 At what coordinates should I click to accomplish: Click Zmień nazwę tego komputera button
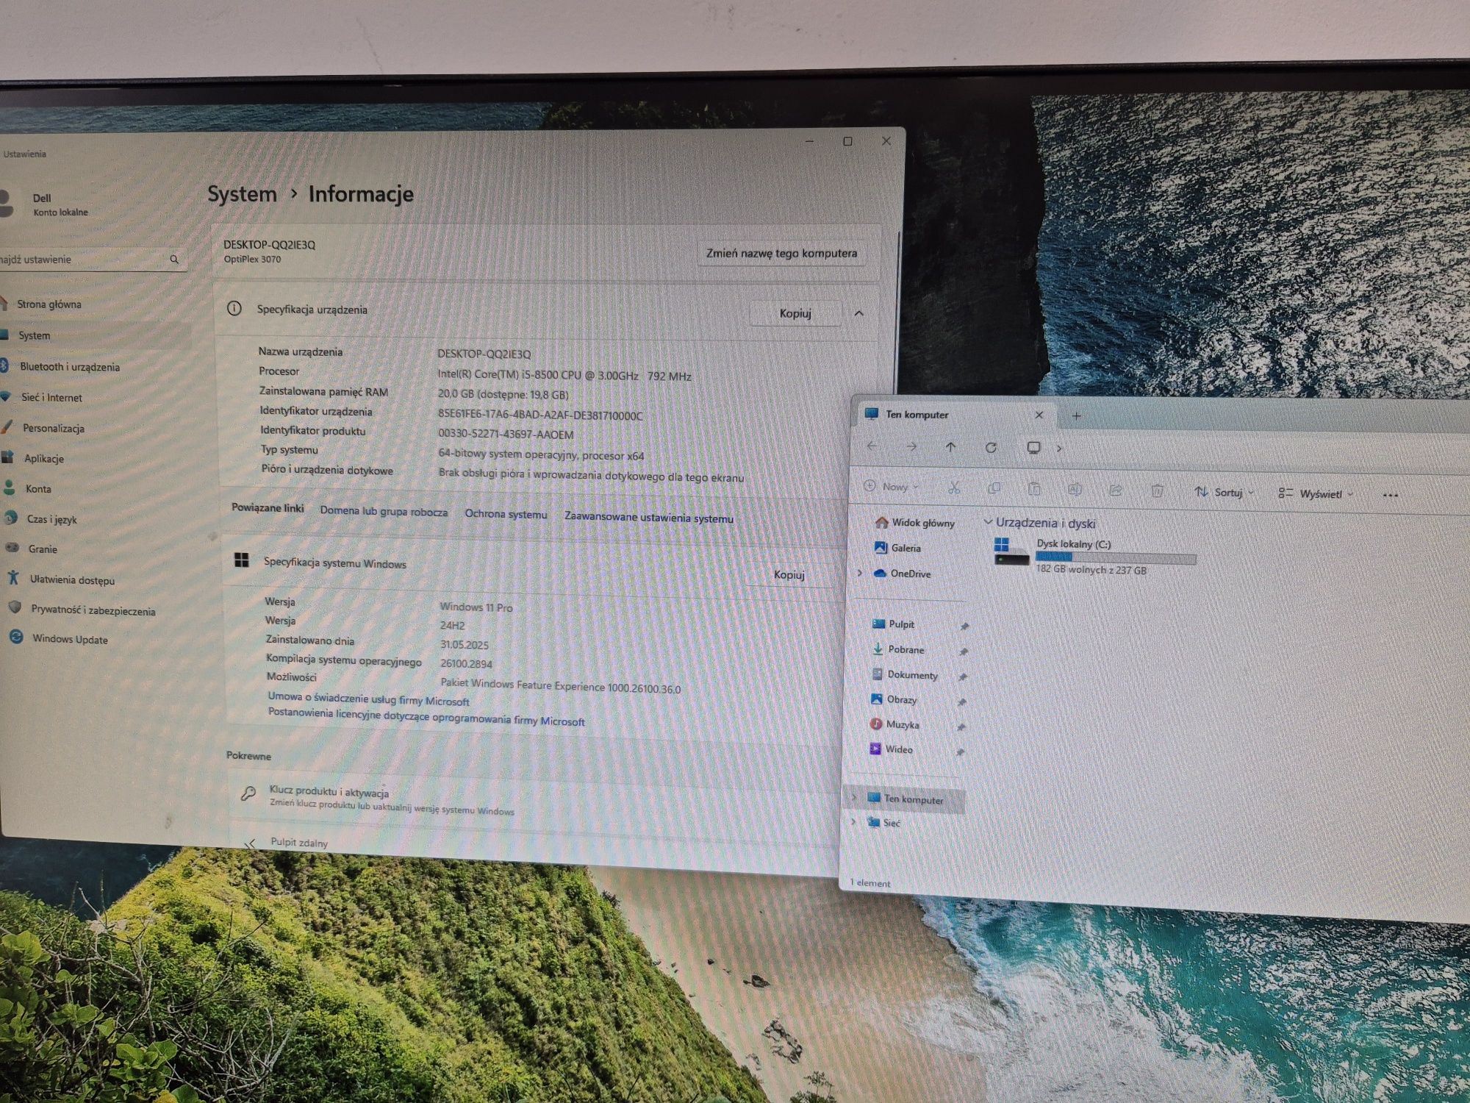(781, 253)
